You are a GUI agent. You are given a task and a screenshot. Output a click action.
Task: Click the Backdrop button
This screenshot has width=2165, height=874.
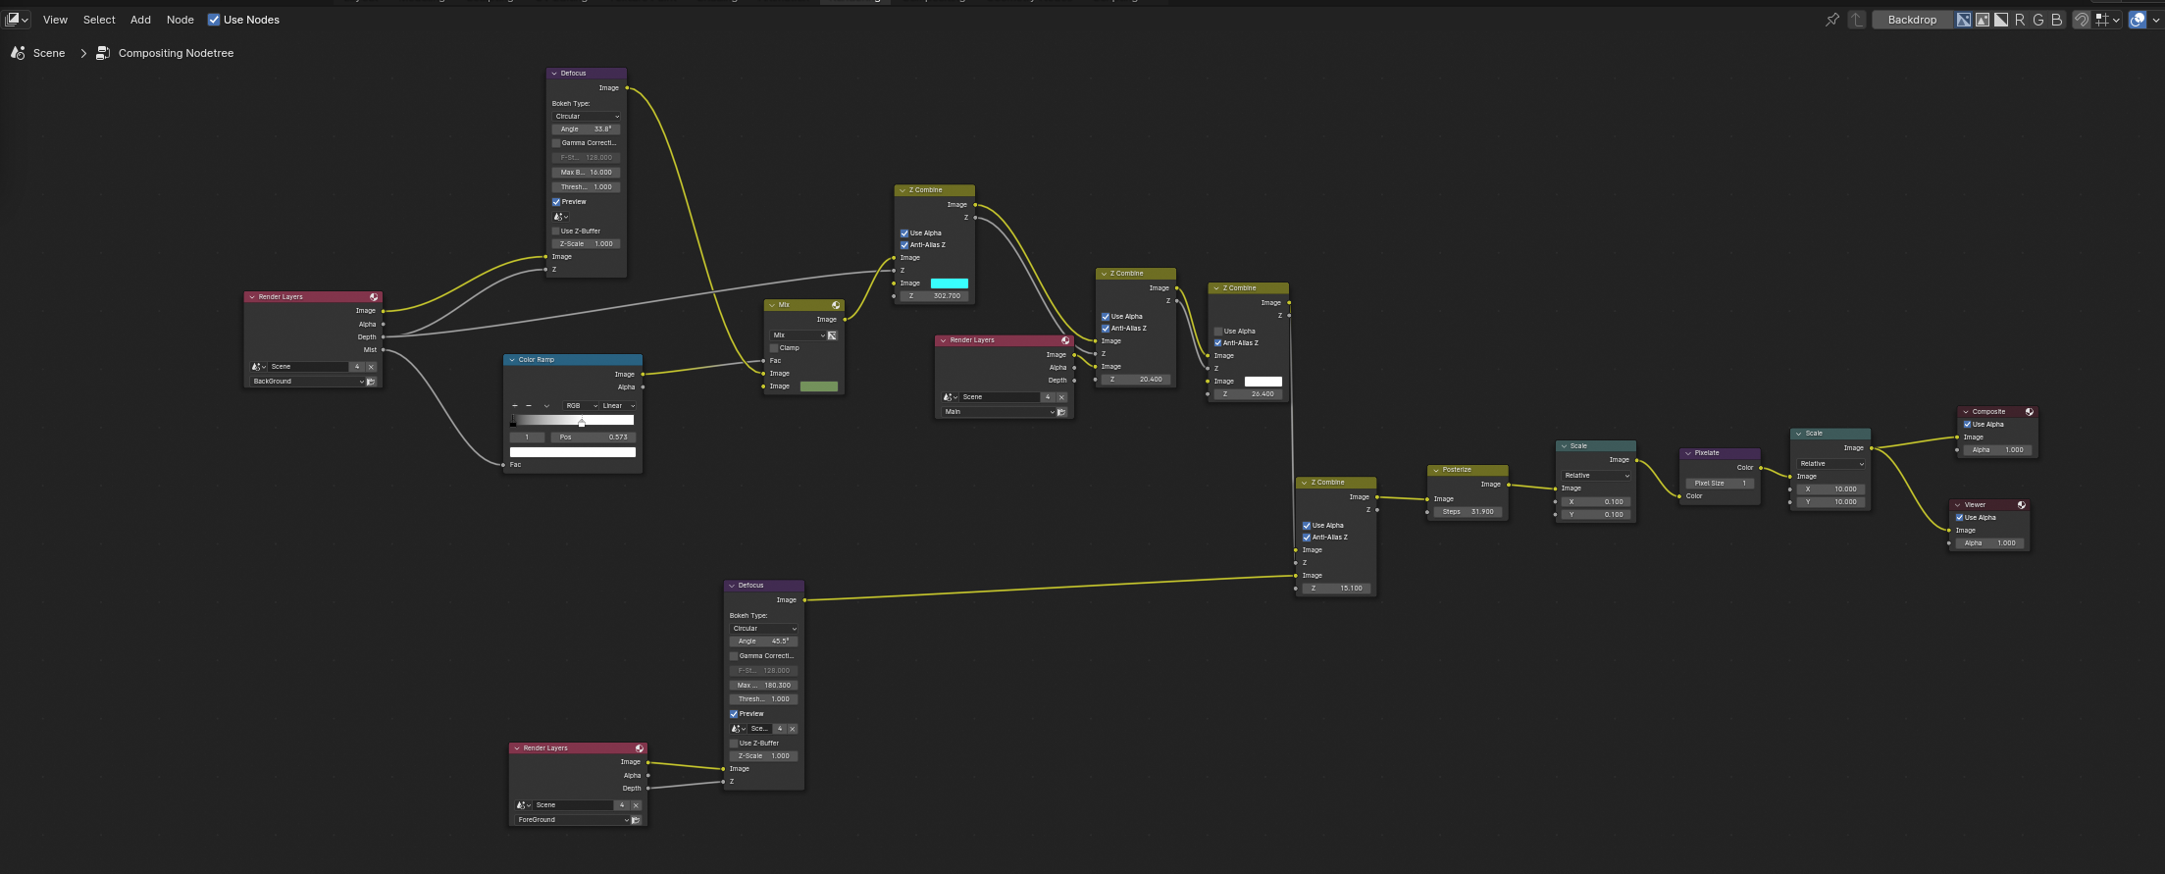point(1912,20)
